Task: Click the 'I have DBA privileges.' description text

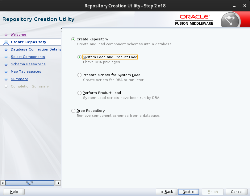Action: tap(102, 62)
